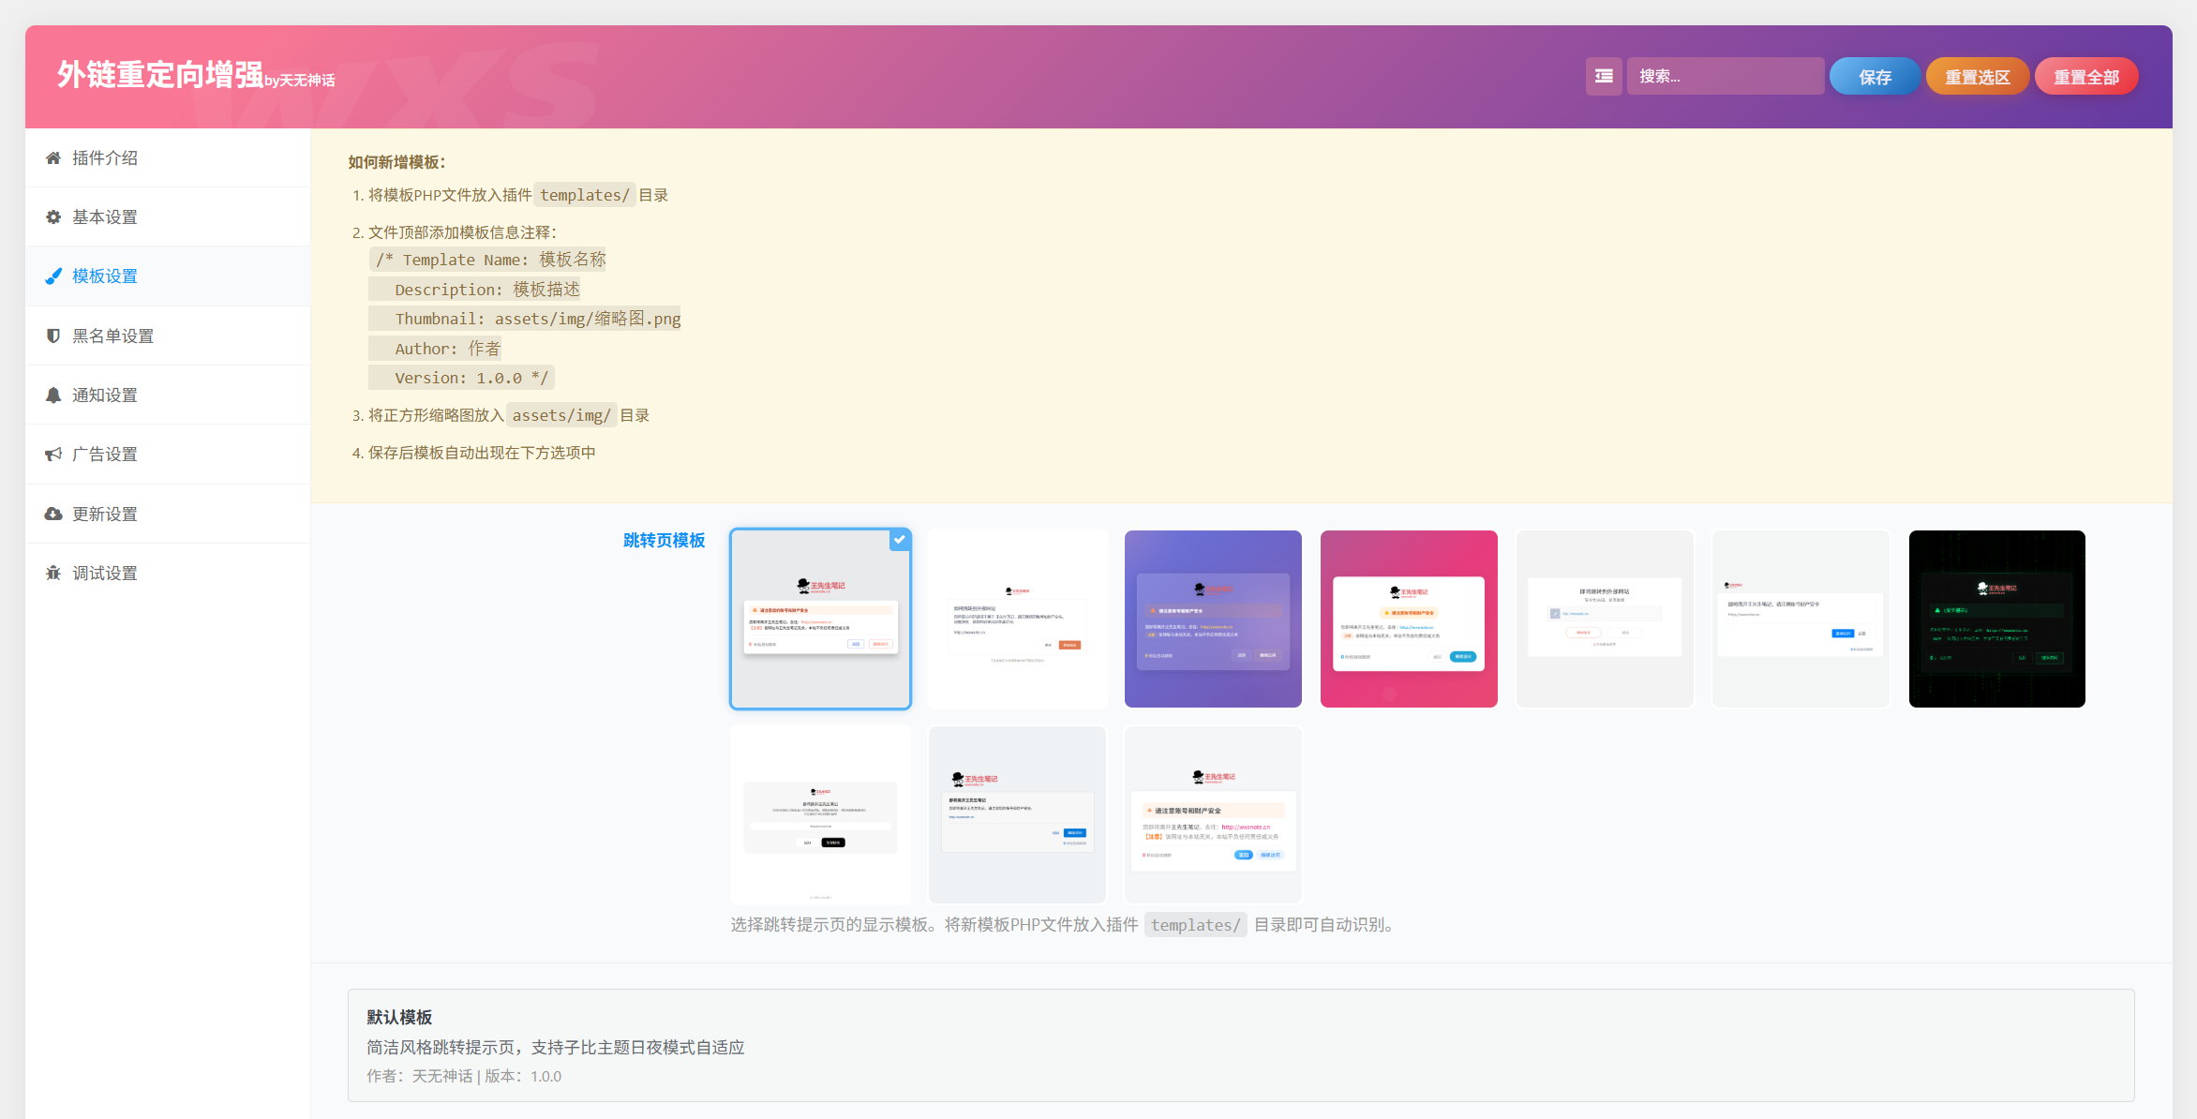This screenshot has height=1119, width=2197.
Task: Click the 重置全部 button
Action: tap(2086, 77)
